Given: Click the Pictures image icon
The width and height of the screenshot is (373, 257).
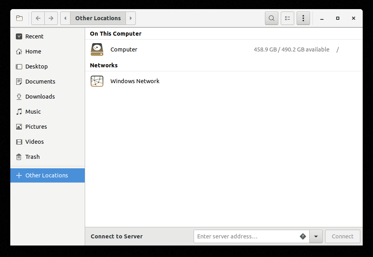Looking at the screenshot, I should click(x=19, y=127).
